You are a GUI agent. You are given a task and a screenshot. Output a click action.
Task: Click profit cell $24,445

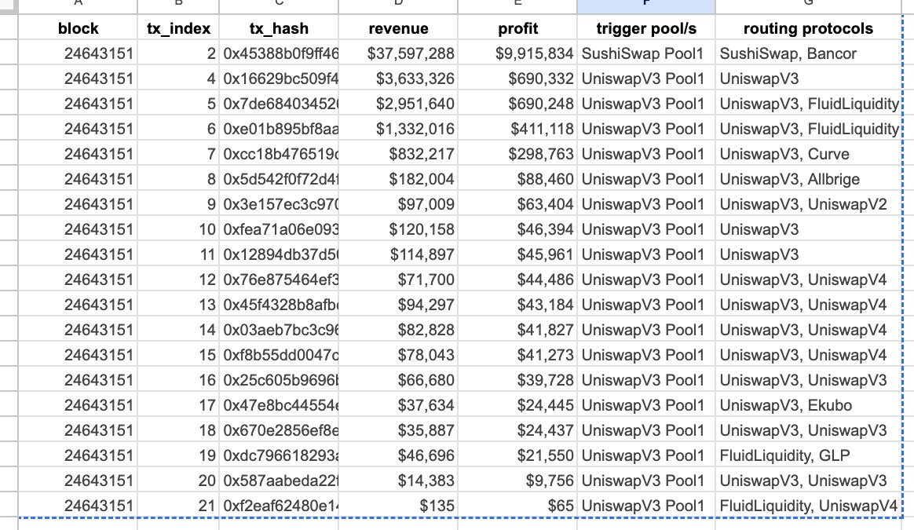tap(517, 404)
